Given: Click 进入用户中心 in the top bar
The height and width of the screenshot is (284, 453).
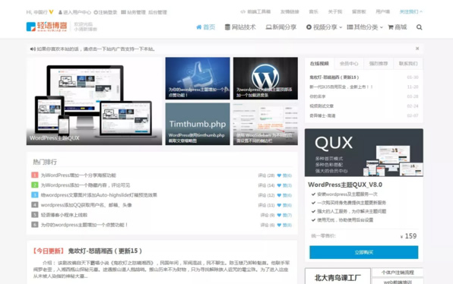Looking at the screenshot, I should (x=74, y=12).
